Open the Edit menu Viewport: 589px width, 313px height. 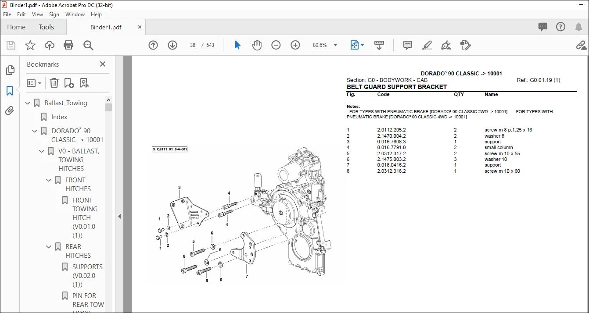pyautogui.click(x=22, y=14)
